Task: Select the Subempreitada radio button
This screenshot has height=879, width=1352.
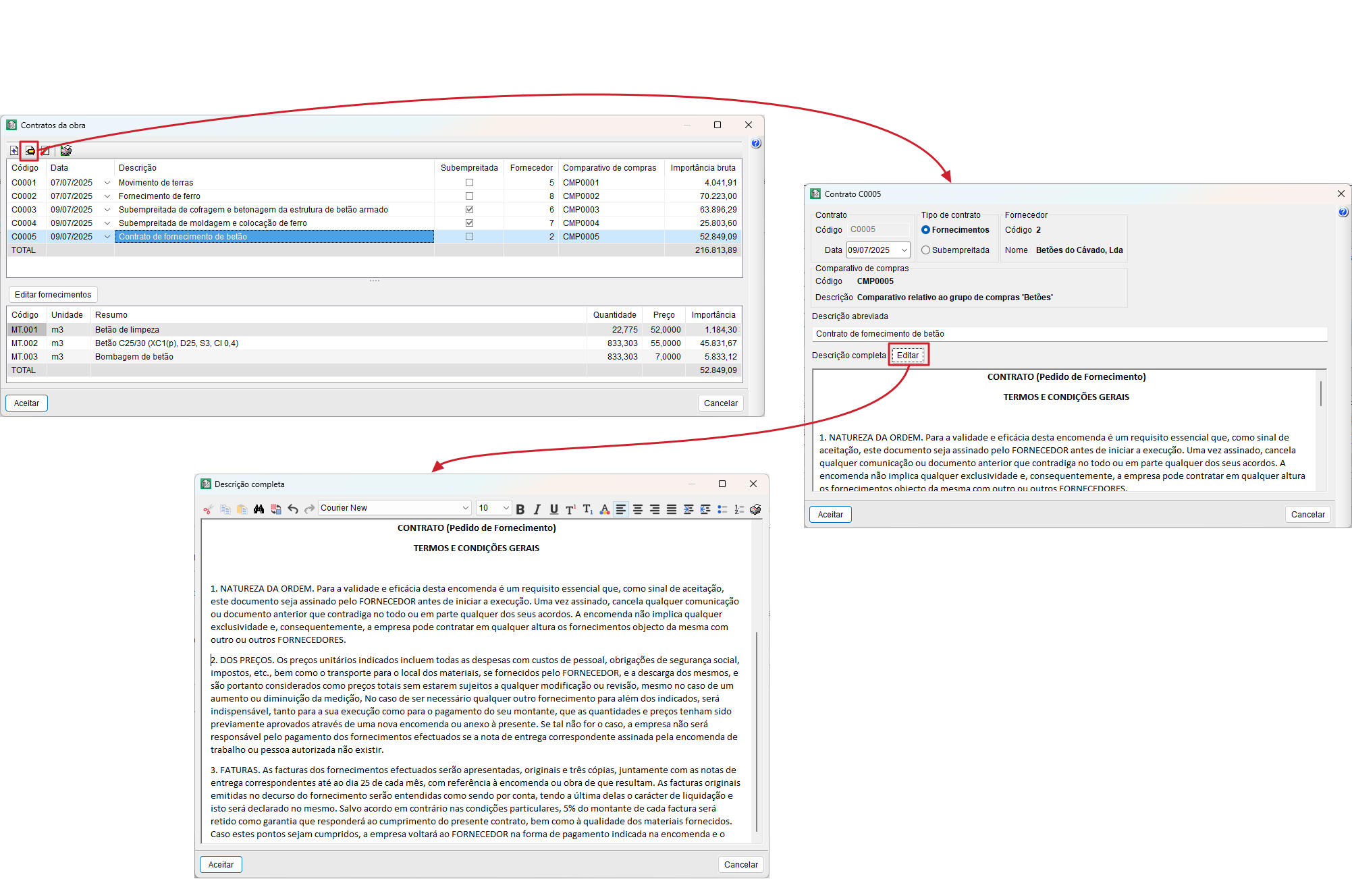Action: point(926,250)
